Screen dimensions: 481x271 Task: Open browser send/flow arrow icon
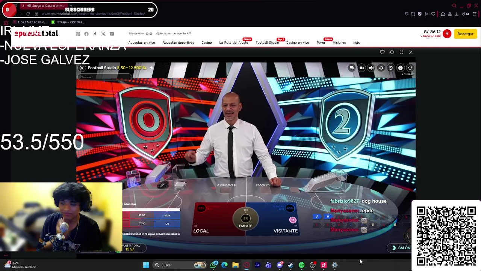(427, 14)
